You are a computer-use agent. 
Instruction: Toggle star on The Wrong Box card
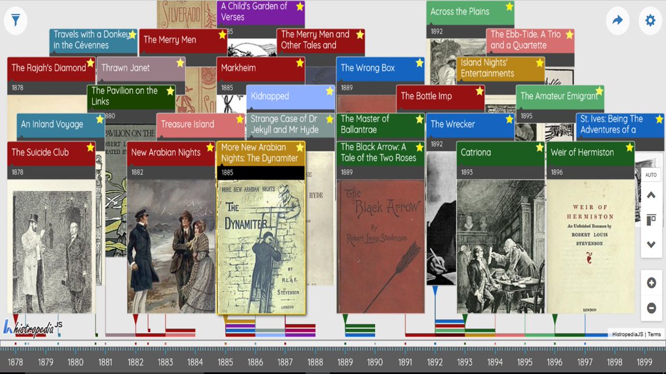tap(420, 63)
